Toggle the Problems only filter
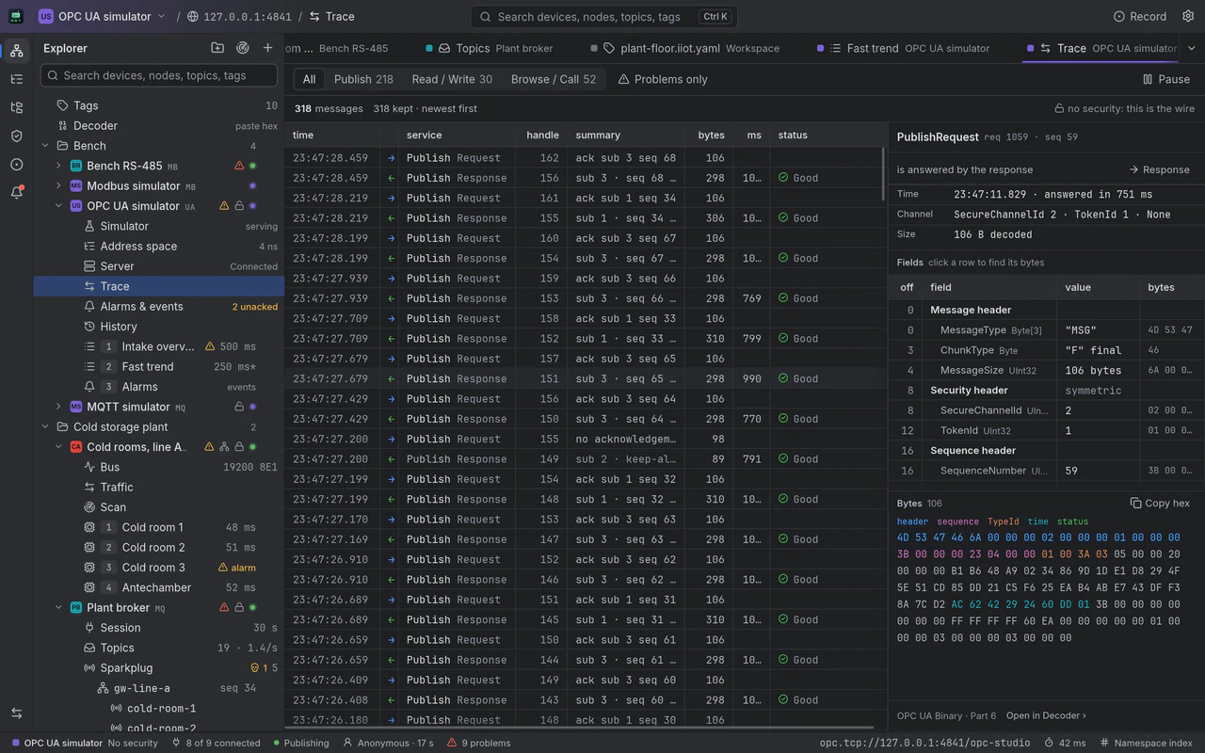This screenshot has height=753, width=1205. (x=663, y=79)
